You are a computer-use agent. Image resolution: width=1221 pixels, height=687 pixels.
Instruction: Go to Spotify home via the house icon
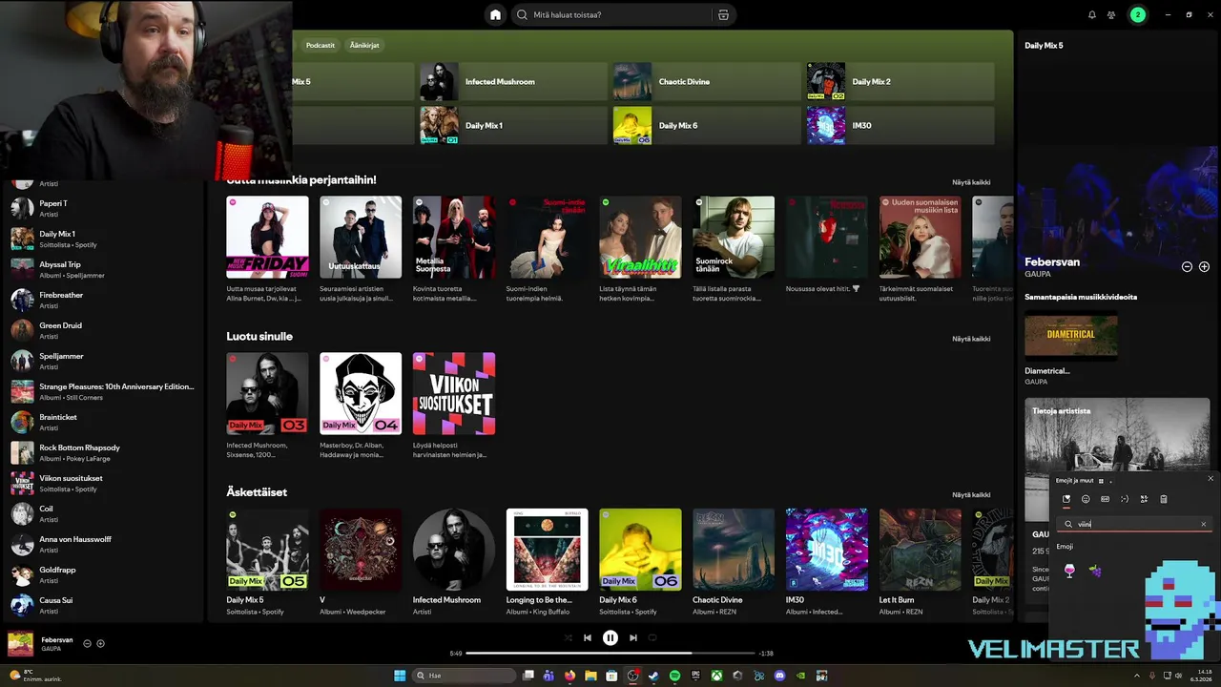495,15
